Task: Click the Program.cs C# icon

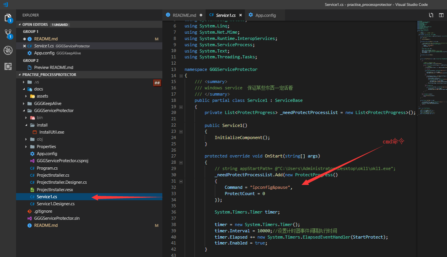Action: click(x=32, y=168)
